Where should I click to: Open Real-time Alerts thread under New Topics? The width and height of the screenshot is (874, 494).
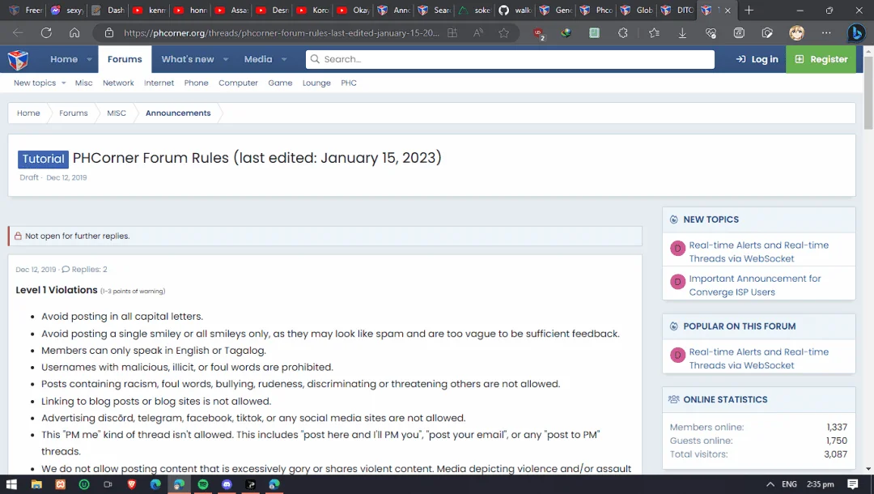[758, 252]
